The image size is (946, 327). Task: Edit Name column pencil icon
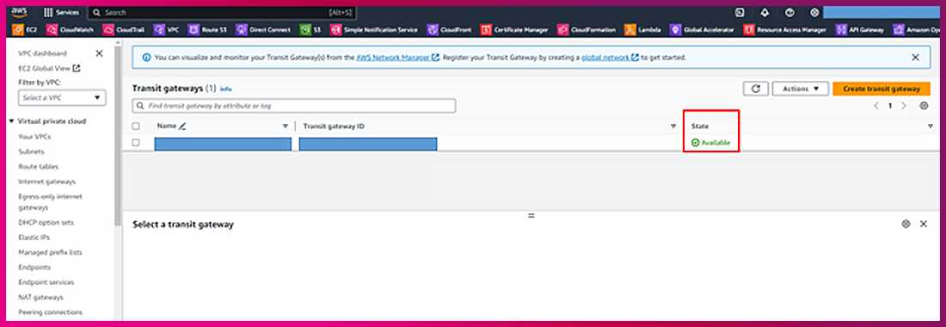(x=182, y=126)
